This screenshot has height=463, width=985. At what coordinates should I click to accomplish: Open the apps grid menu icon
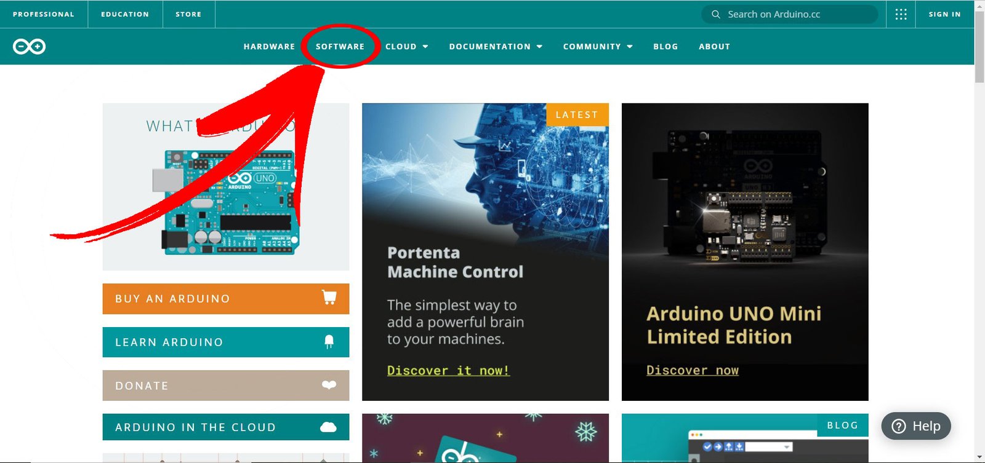coord(901,14)
